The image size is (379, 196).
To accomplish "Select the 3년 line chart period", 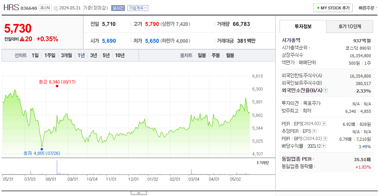I will coord(94,55).
